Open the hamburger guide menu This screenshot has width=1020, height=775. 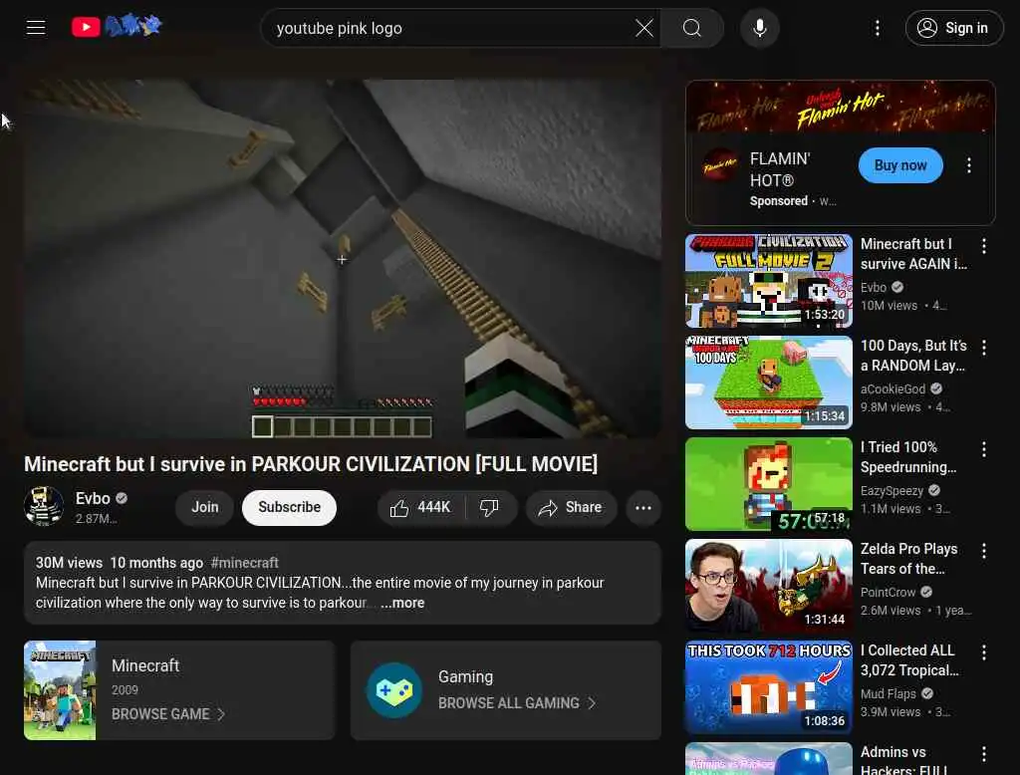(x=36, y=27)
